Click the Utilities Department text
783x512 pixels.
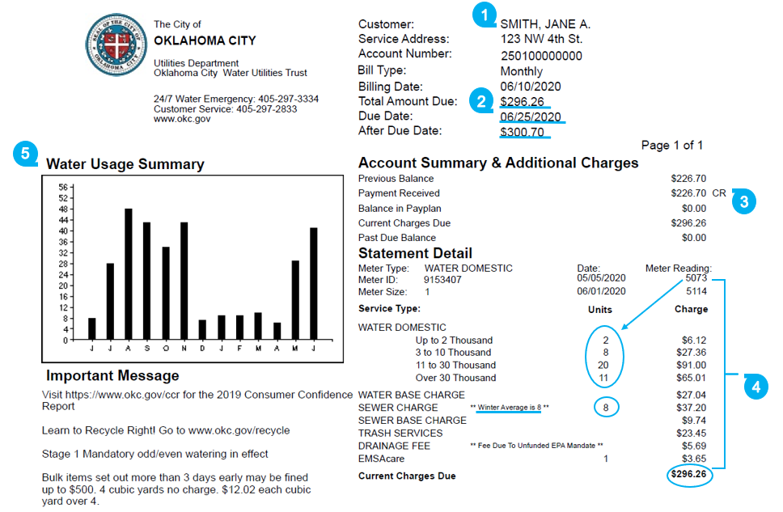[197, 63]
